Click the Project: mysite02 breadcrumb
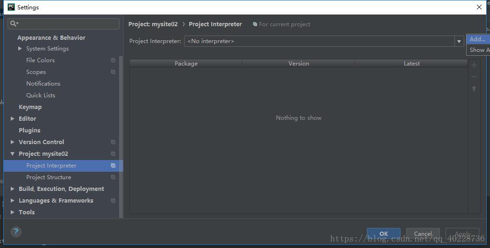 tap(153, 24)
